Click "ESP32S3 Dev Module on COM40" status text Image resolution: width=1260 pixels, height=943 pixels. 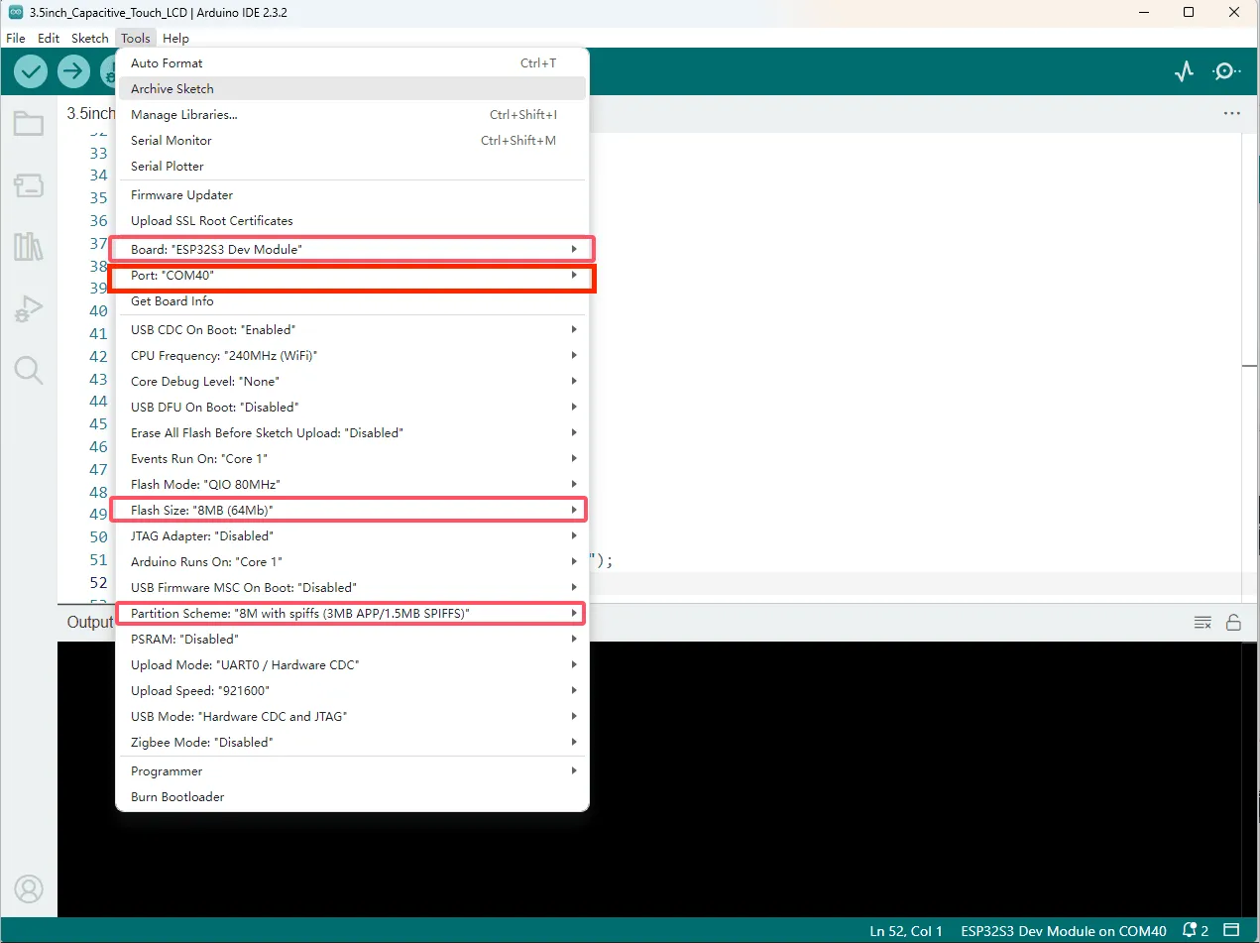[x=1064, y=931]
